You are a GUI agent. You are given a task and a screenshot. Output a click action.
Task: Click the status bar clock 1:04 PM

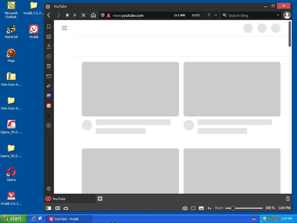point(284,208)
